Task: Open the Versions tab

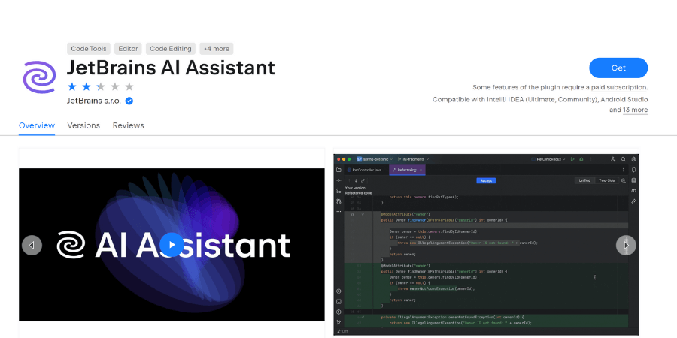Action: (83, 125)
